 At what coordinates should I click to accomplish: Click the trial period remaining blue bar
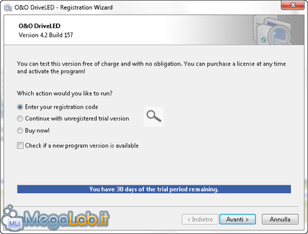[154, 189]
